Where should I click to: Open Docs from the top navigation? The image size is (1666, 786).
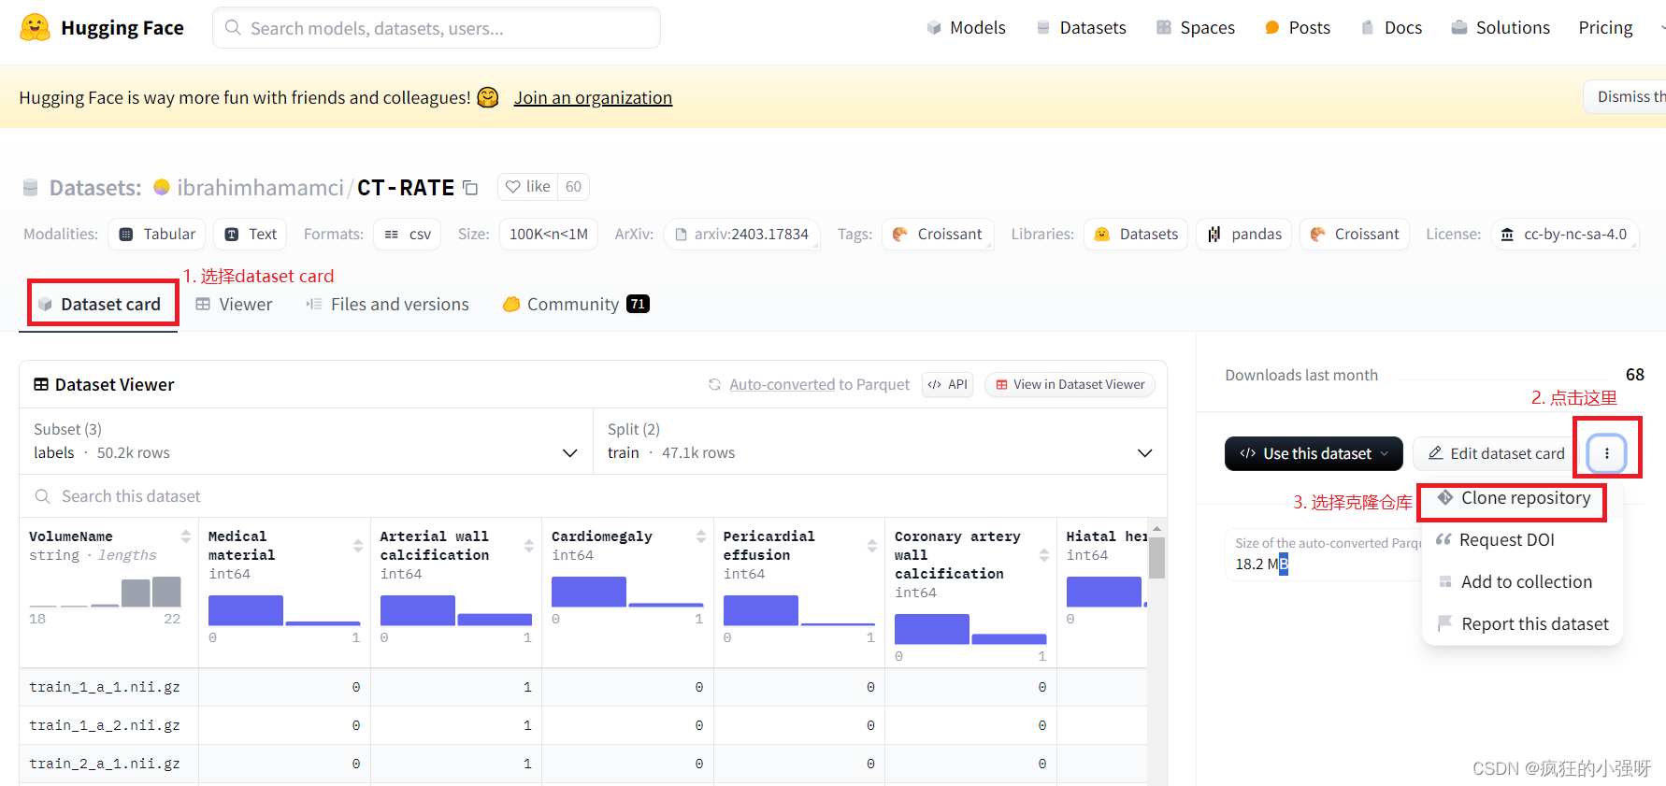point(1391,28)
